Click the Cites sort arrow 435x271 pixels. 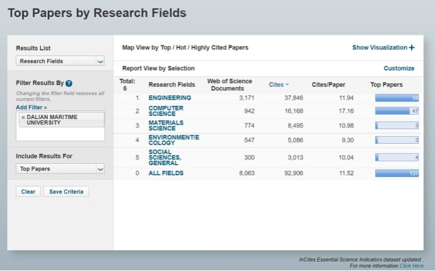tap(287, 85)
